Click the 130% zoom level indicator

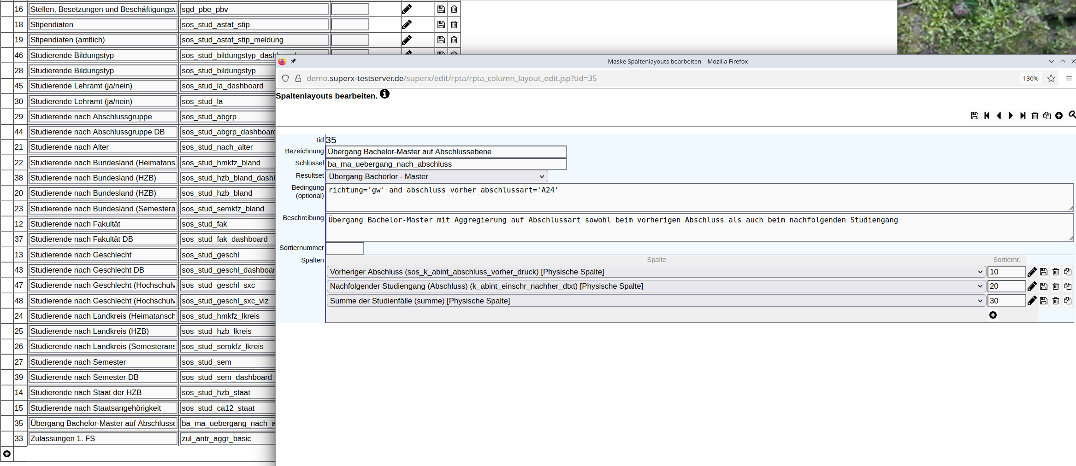pos(1030,78)
